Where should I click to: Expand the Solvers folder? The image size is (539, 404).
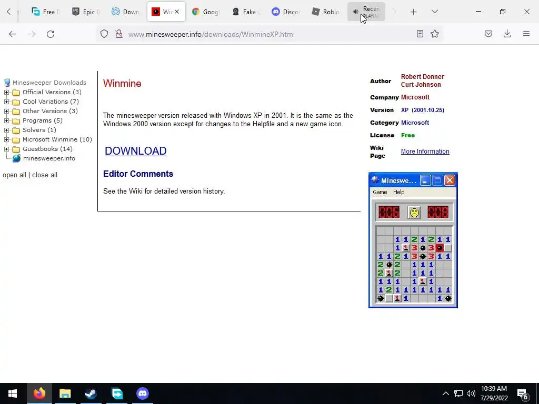click(x=6, y=130)
